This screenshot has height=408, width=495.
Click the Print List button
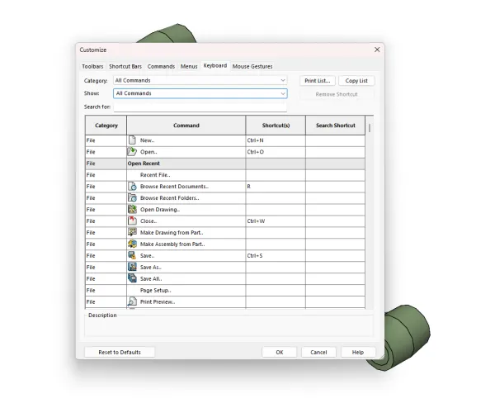[x=318, y=81]
